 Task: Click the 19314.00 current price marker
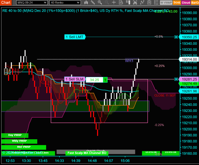point(189,59)
